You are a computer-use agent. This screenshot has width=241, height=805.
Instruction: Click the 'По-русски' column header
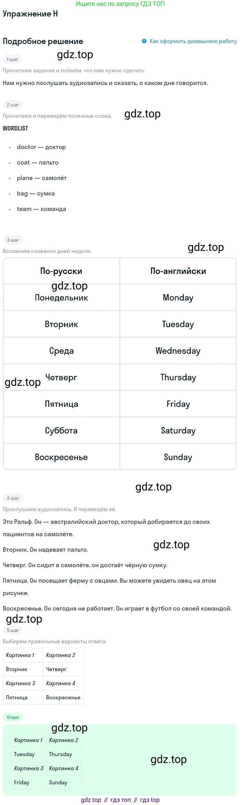coord(61,271)
